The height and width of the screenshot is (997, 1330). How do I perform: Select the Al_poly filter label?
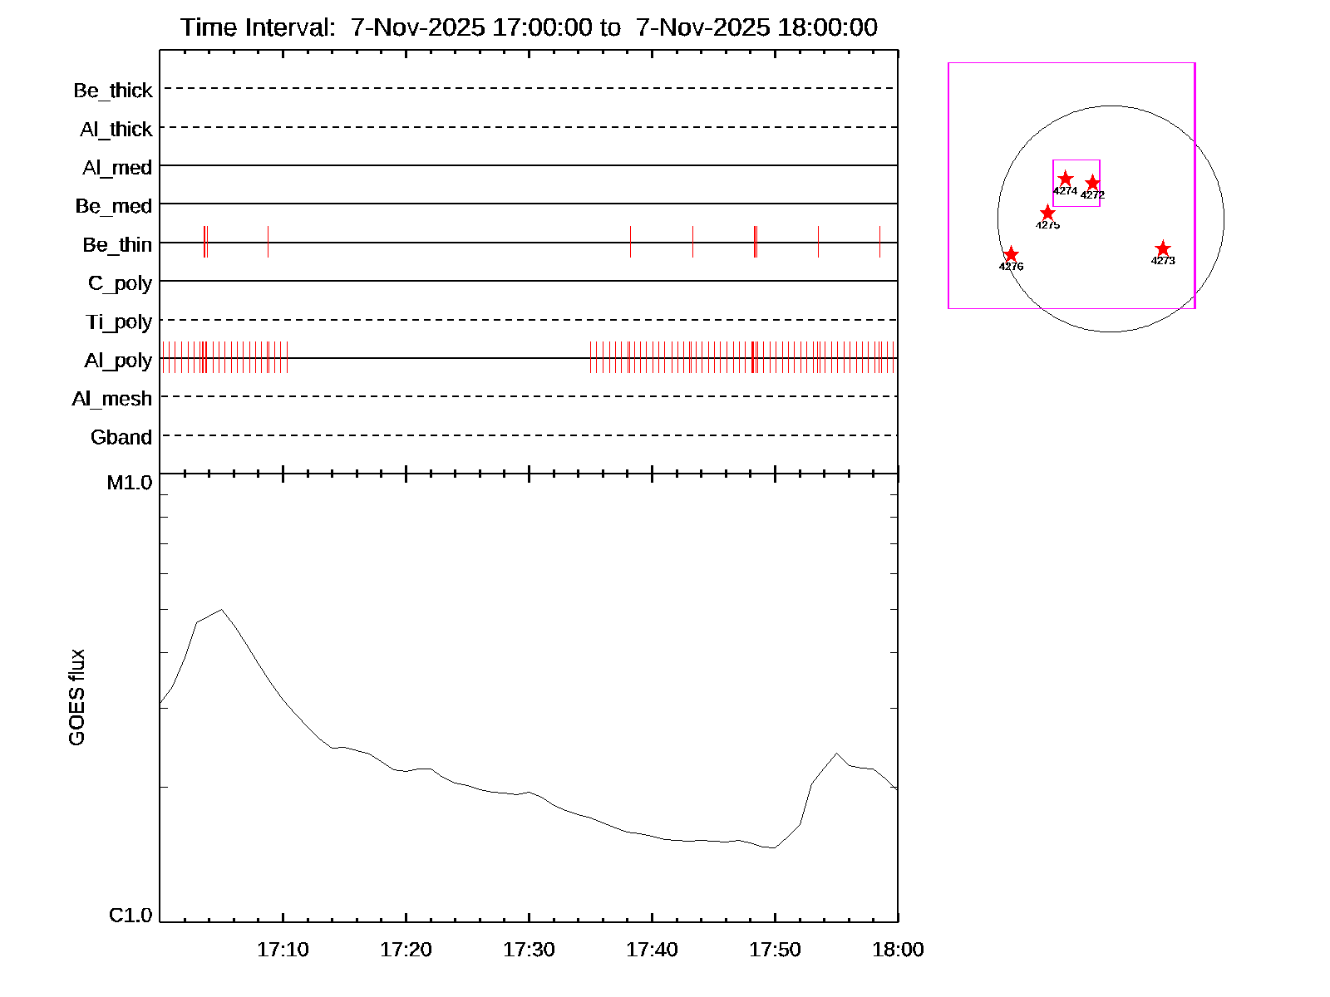click(x=118, y=361)
